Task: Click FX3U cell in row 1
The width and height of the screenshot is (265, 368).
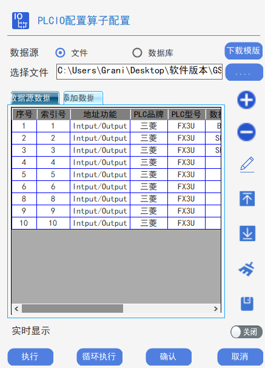Action: (187, 126)
